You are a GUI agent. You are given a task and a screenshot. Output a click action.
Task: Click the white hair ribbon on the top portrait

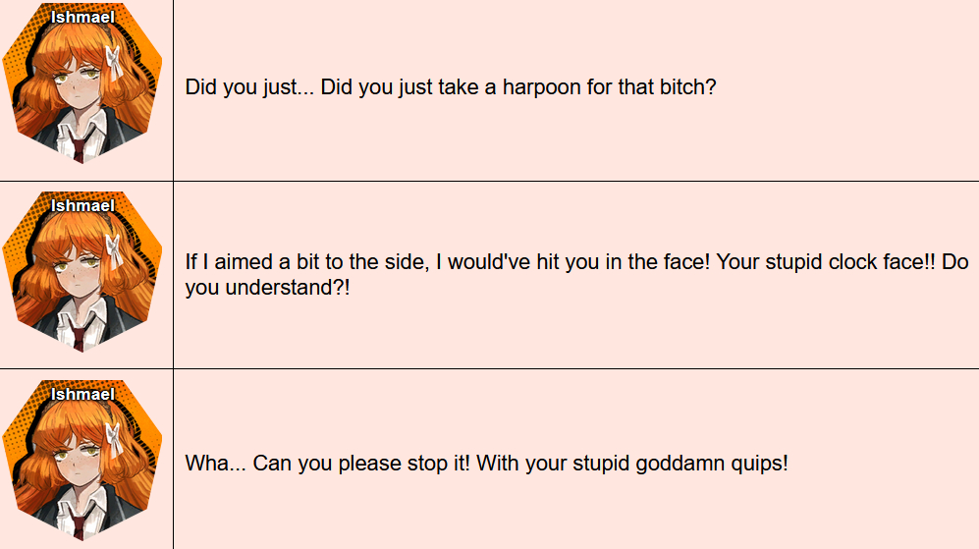pos(115,63)
